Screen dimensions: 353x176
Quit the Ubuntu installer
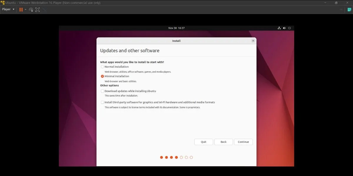pos(203,142)
